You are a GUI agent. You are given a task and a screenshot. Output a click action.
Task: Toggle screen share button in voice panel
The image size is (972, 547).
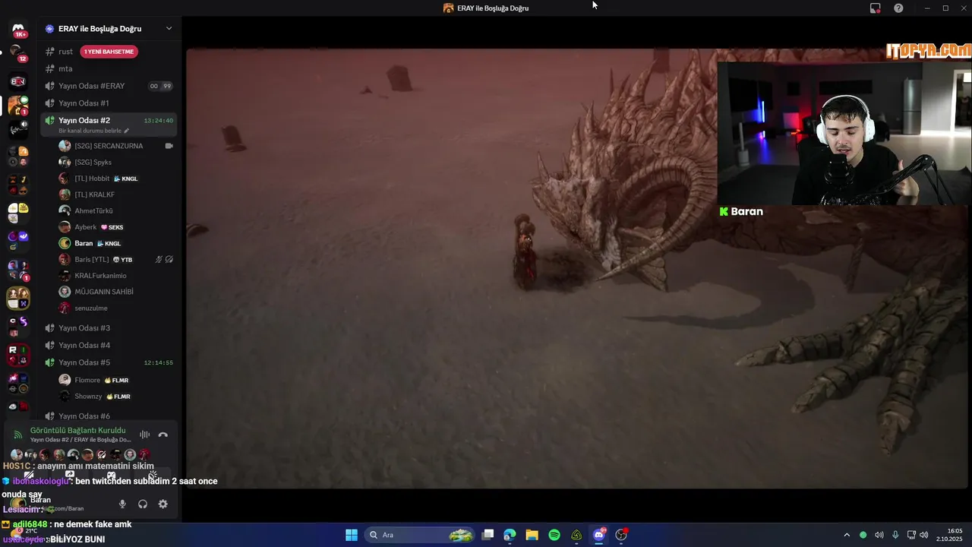click(70, 476)
